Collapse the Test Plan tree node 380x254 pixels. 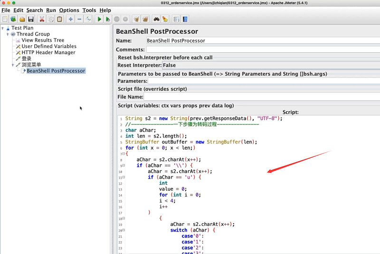(x=3, y=28)
